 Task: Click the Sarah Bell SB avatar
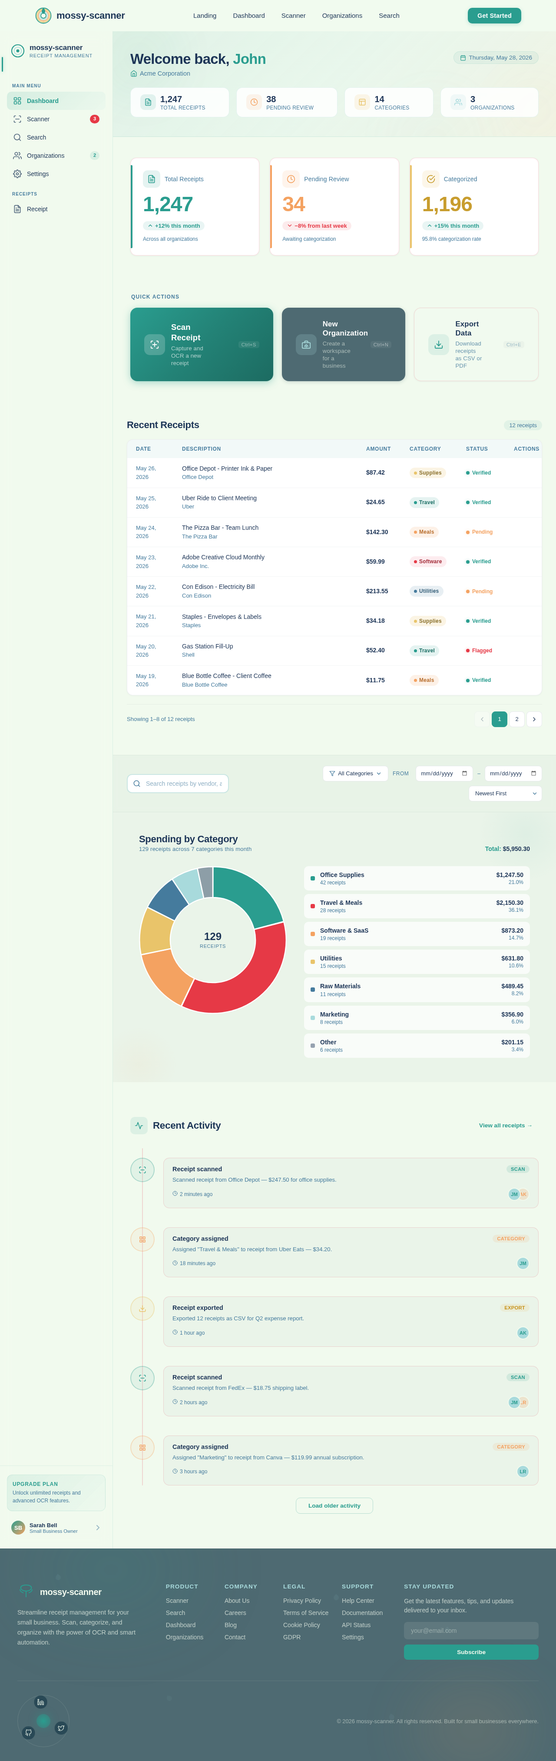[x=18, y=1527]
